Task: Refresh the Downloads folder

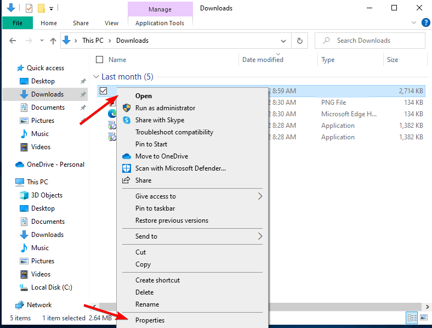Action: [x=300, y=41]
